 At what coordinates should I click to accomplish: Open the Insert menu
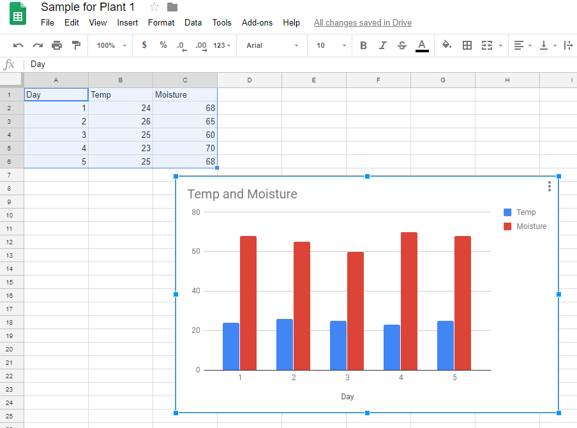click(127, 22)
